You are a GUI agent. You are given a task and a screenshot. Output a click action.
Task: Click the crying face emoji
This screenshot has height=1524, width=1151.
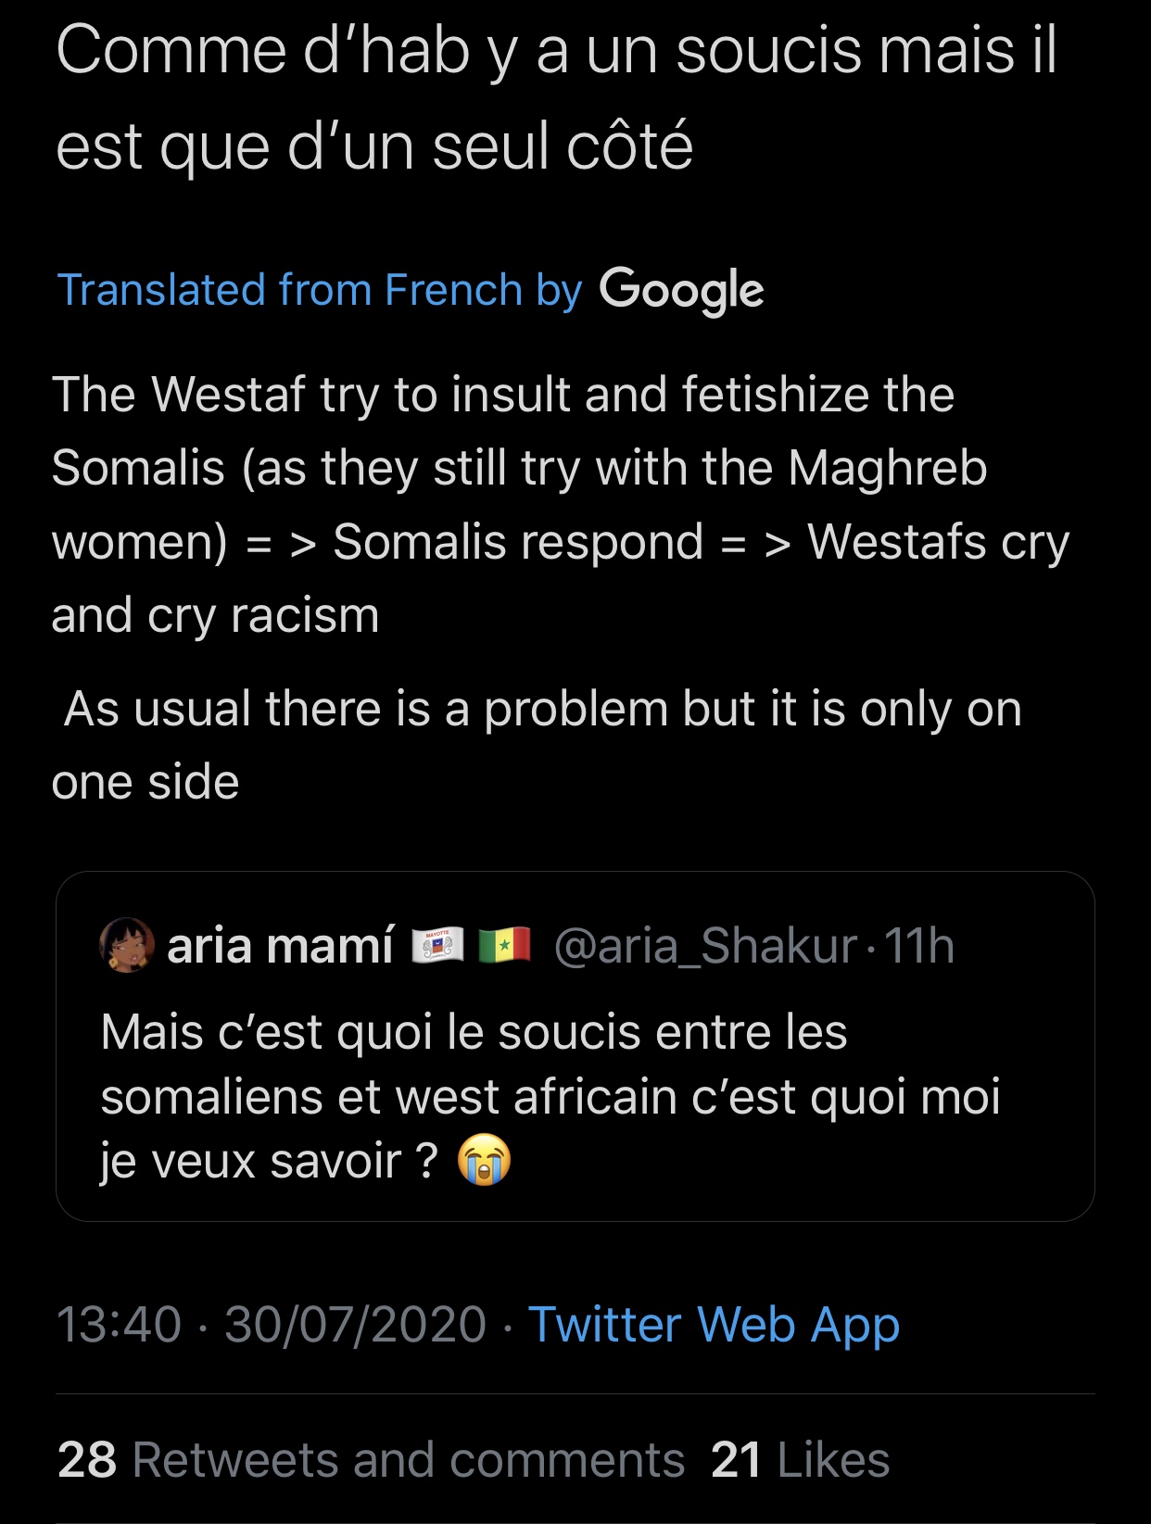(485, 1159)
